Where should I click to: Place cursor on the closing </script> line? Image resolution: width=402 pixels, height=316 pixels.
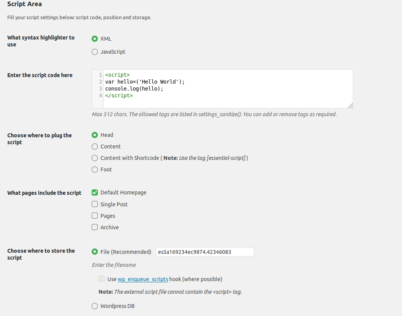tap(119, 96)
